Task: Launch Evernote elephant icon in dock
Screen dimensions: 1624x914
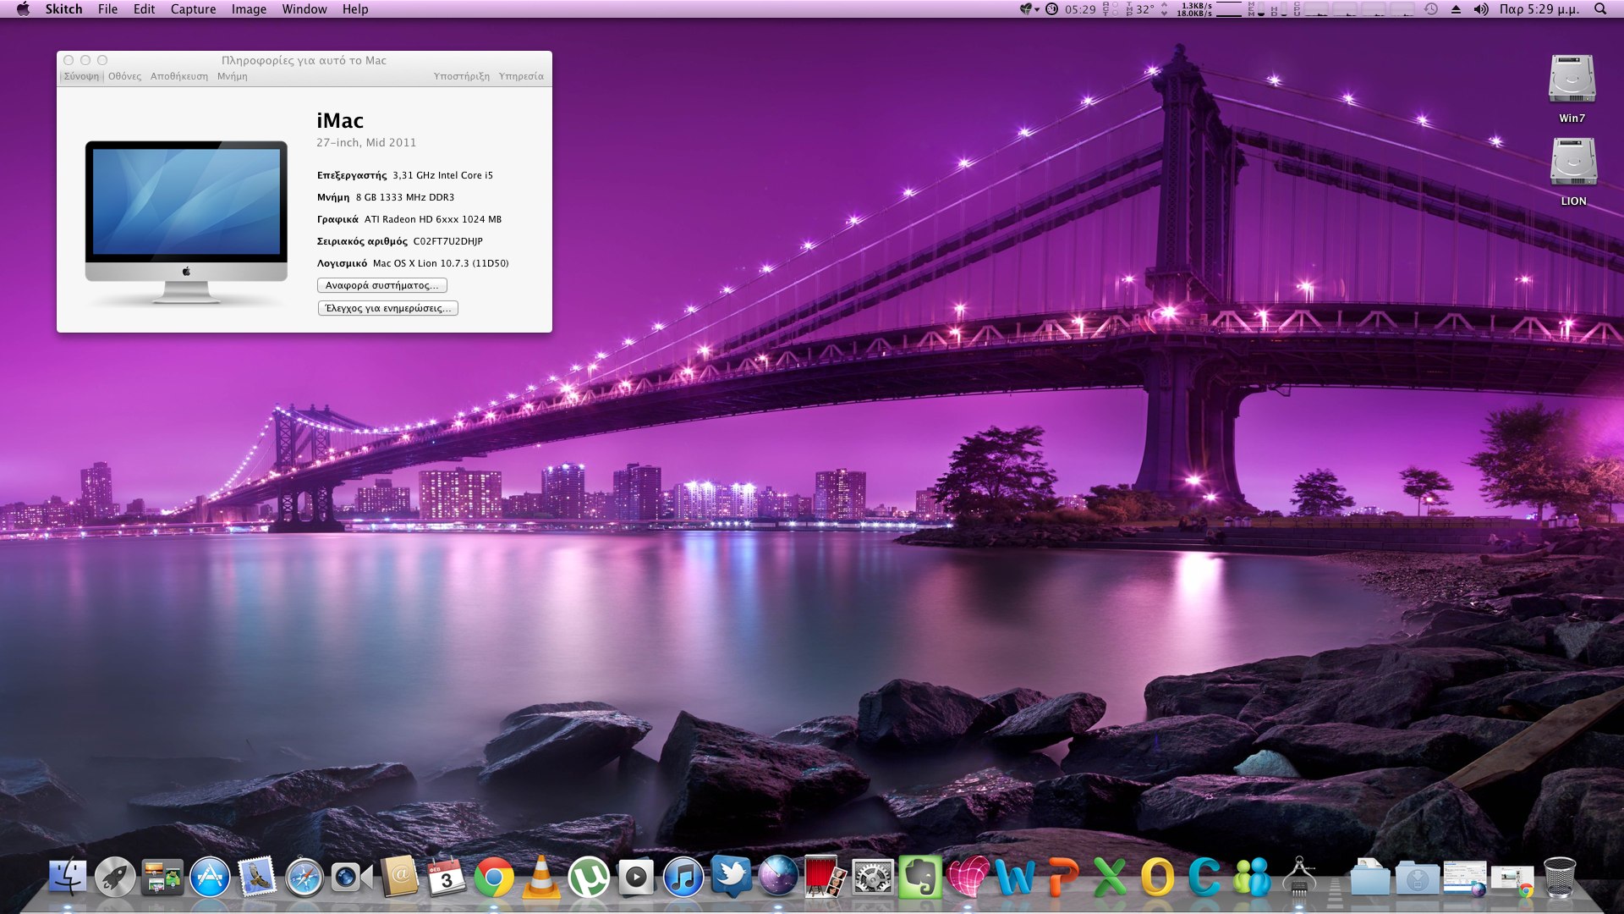Action: pos(920,878)
